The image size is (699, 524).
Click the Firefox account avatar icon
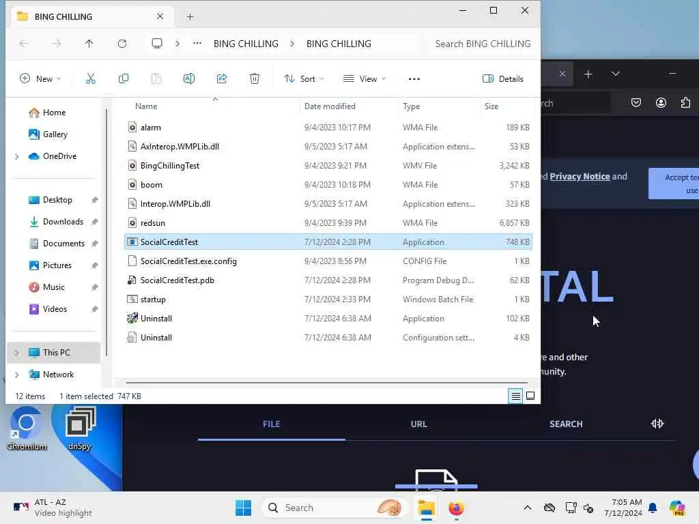tap(661, 103)
